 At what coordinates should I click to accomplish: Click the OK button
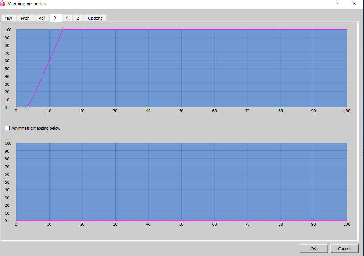pyautogui.click(x=314, y=248)
